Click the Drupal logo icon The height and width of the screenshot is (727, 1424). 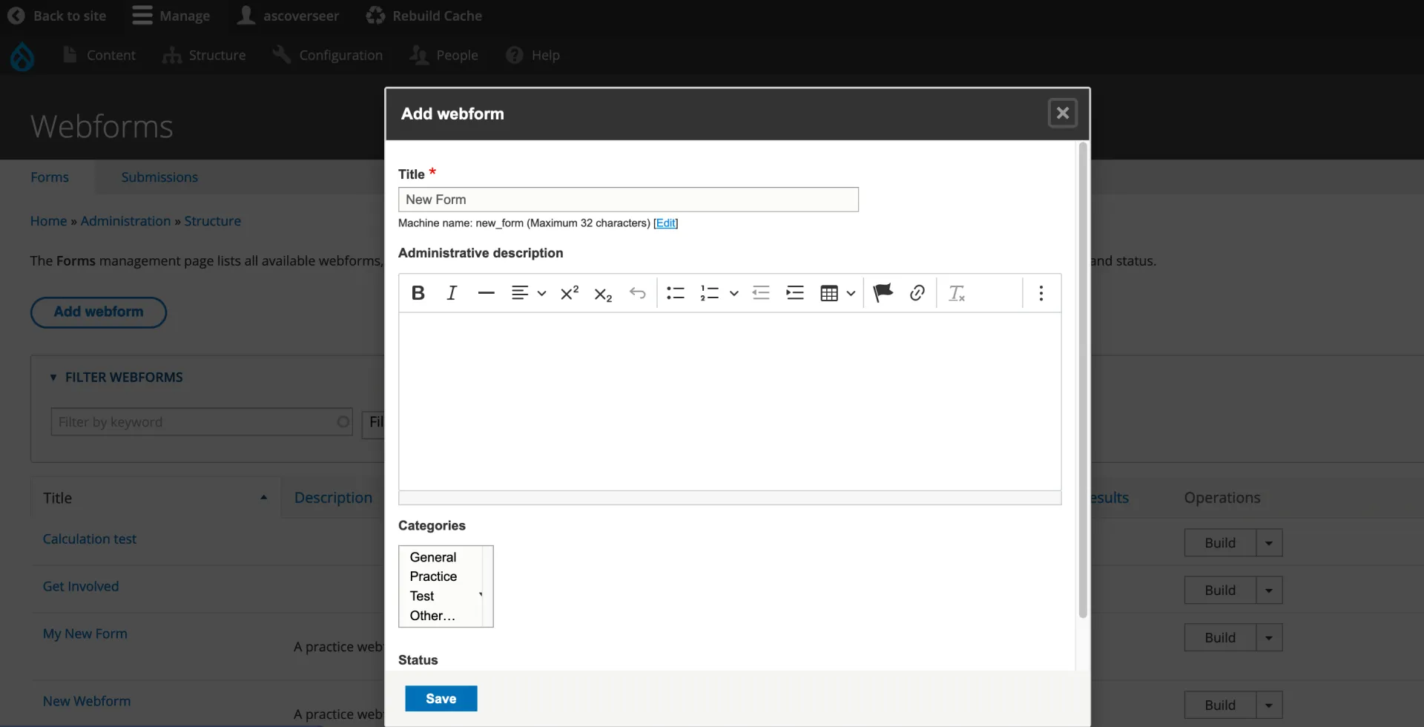click(x=22, y=56)
